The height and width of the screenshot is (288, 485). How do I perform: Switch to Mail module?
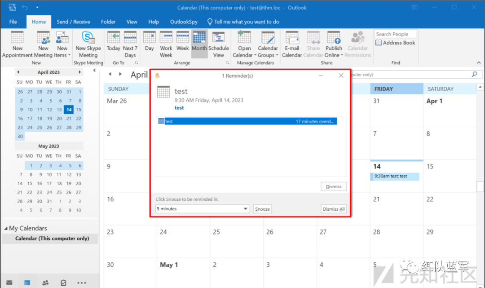[9, 283]
